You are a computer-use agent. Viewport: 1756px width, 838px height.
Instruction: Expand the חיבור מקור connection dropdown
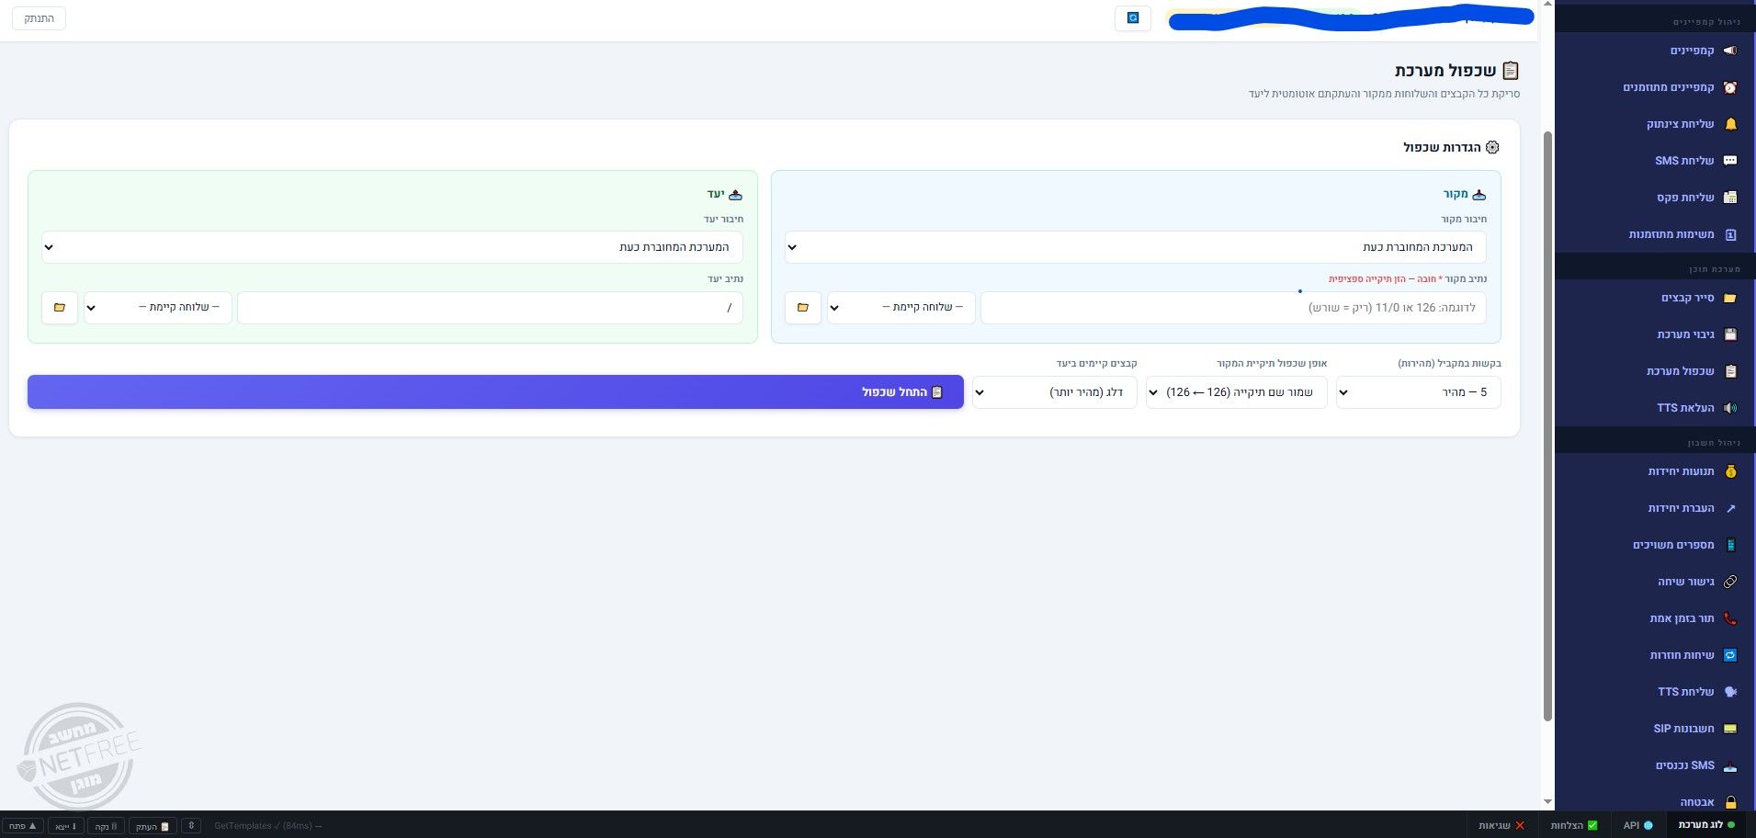1135,247
